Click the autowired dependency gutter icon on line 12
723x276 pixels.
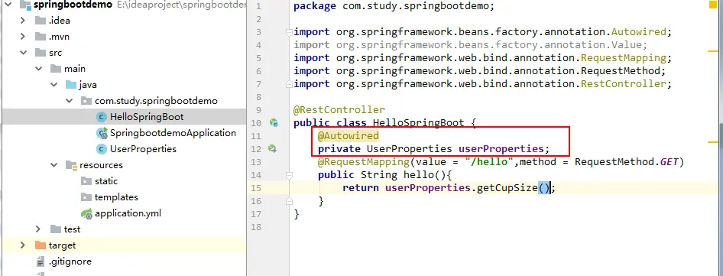[273, 148]
